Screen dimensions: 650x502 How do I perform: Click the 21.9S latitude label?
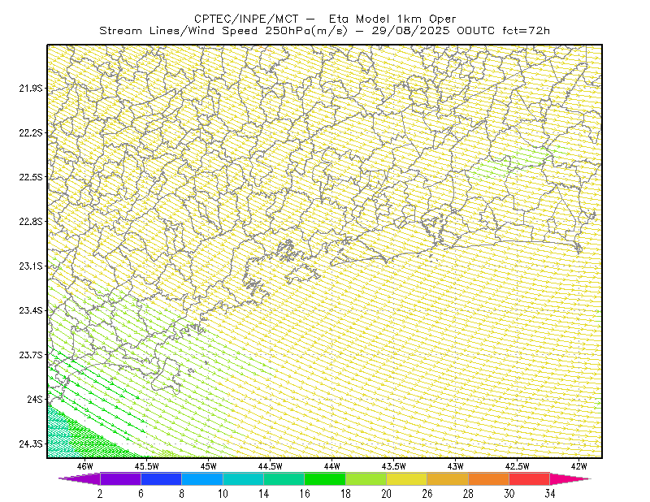click(x=31, y=89)
